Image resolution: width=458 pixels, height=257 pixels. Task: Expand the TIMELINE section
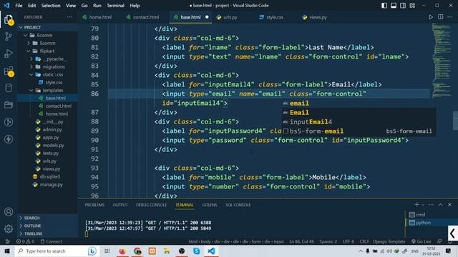click(47, 233)
